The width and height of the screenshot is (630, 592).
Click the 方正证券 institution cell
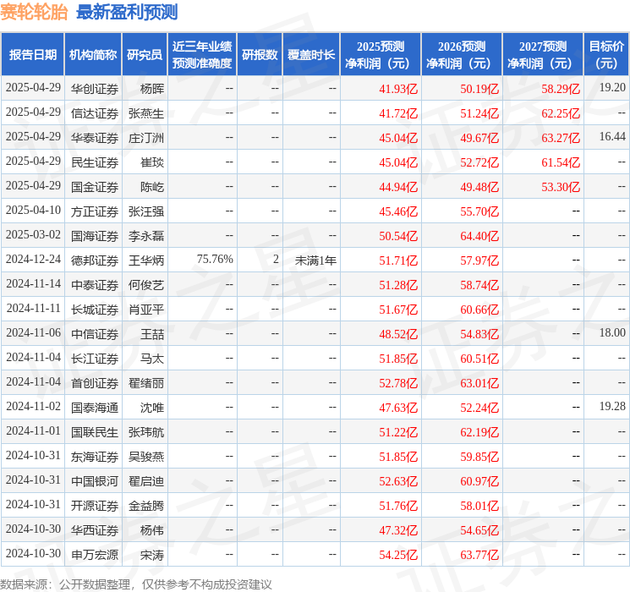point(95,211)
